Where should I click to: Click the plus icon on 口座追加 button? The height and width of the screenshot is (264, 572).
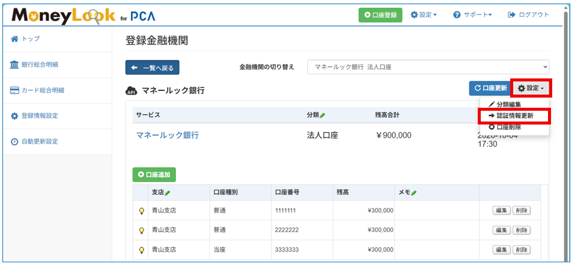tap(141, 175)
